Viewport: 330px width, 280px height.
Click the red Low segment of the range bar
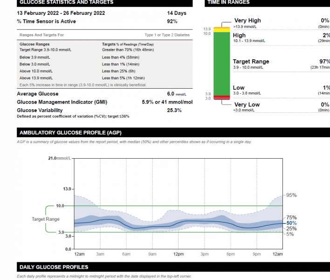[x=221, y=96]
